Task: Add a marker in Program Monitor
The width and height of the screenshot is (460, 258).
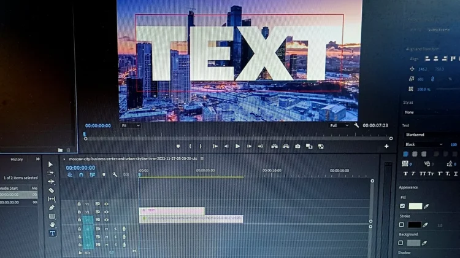Action: 178,146
